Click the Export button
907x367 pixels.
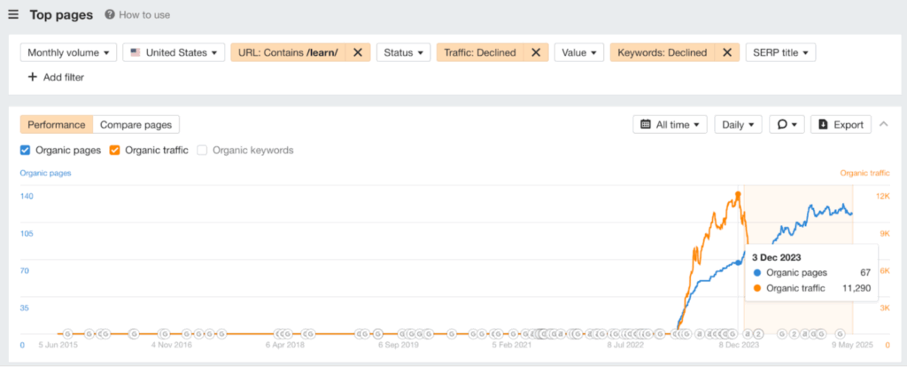pos(840,125)
